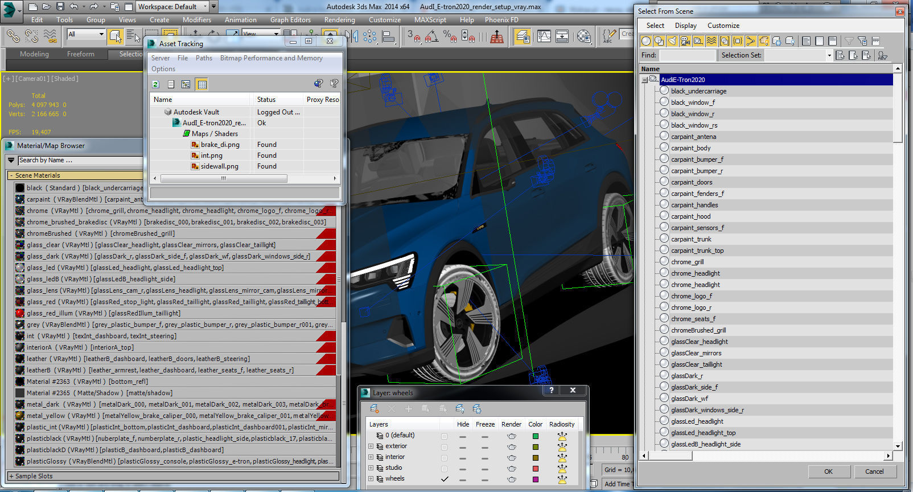Set interior as current layer checkbox
The image size is (913, 492).
pos(444,458)
